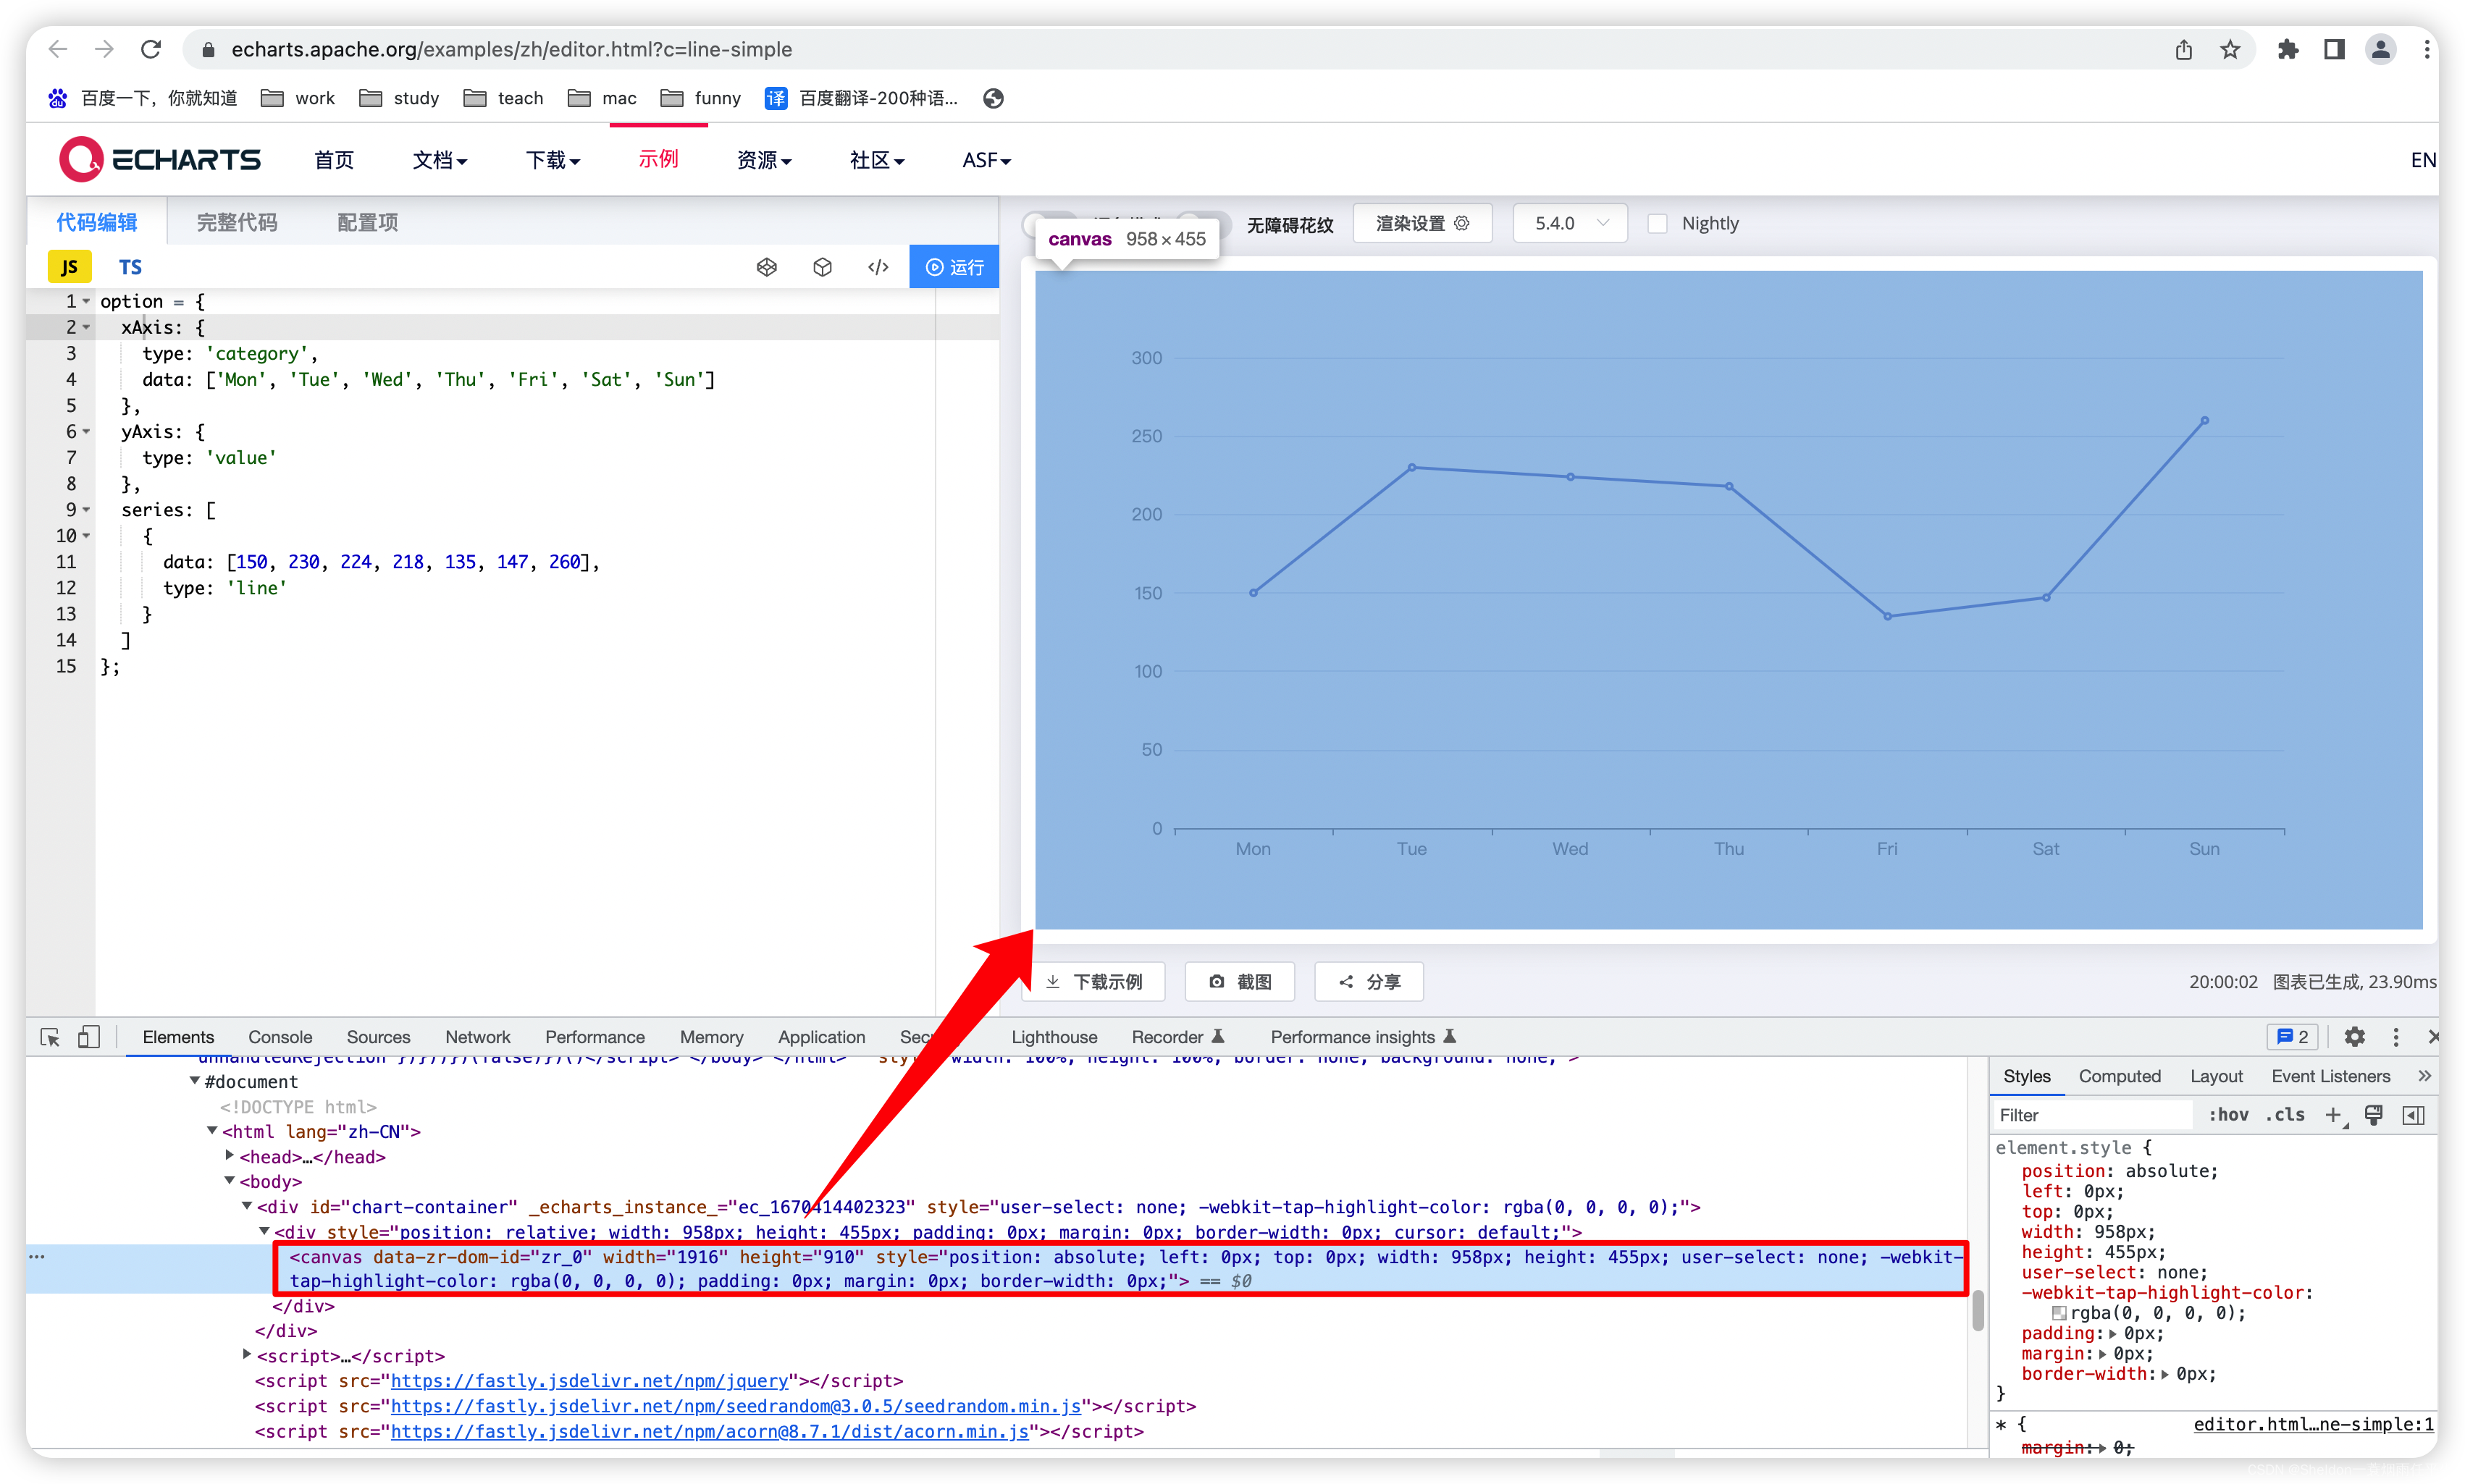Switch to the 完整代码 tab
The image size is (2465, 1484).
click(x=237, y=222)
